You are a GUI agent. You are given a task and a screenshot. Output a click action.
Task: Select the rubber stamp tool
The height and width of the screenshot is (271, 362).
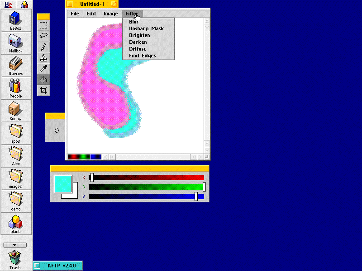click(43, 58)
